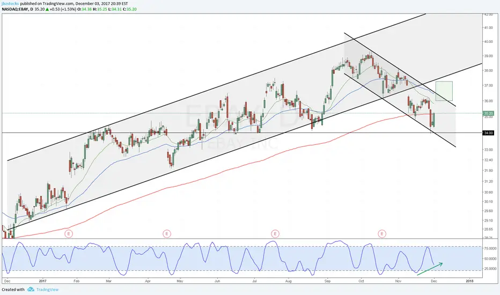Click the green 35.20 current price tag
The image size is (500, 295).
(488, 113)
